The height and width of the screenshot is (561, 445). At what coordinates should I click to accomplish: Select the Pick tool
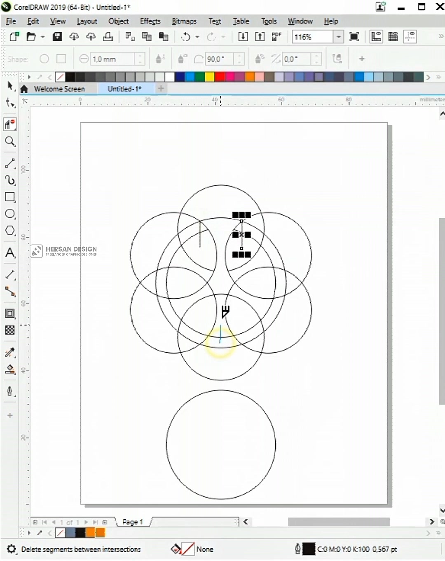coord(10,86)
